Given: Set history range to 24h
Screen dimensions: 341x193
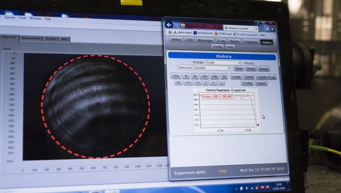Looking at the screenshot, I should coord(215,77).
